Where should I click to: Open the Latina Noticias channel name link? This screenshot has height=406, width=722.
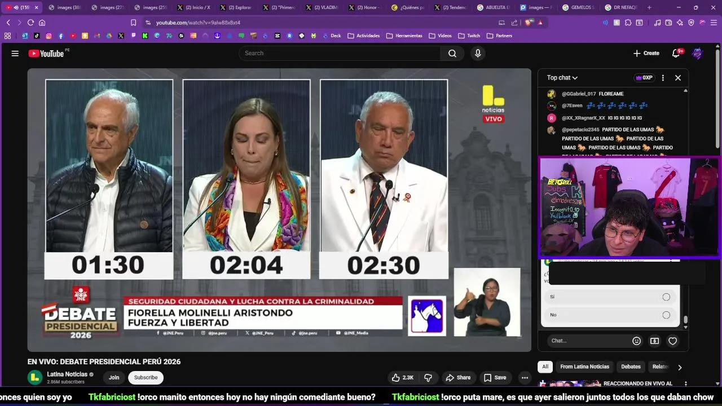(67, 374)
